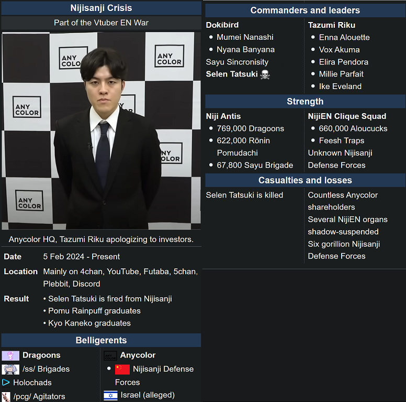Click Sayu Sincronisity
This screenshot has height=402, width=406.
tap(237, 62)
